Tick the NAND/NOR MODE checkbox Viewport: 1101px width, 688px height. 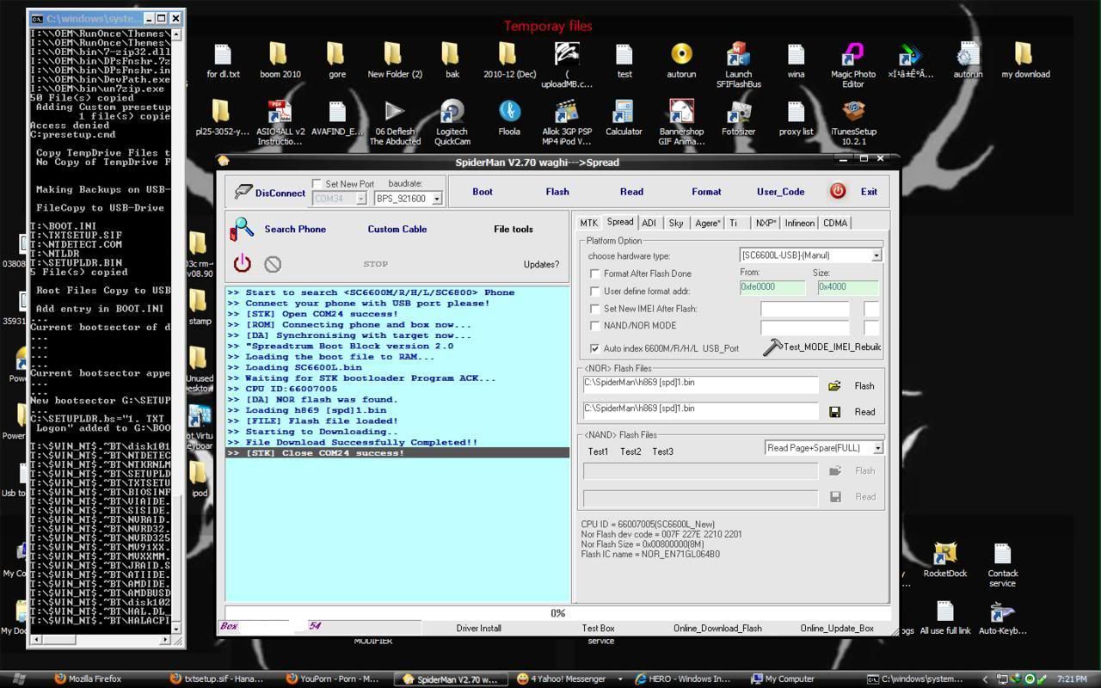(x=594, y=325)
